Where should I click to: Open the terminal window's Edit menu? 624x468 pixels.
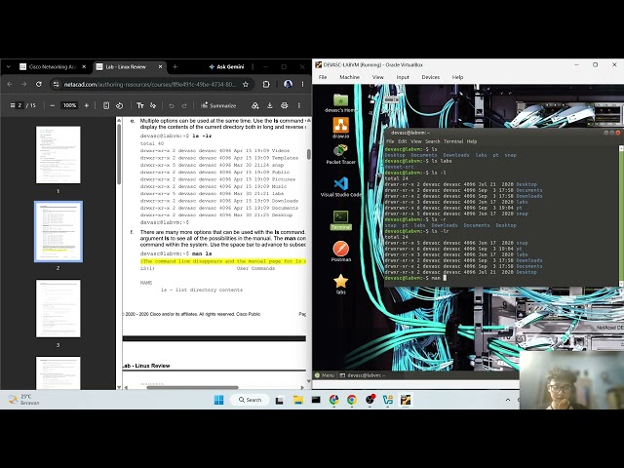[403, 141]
